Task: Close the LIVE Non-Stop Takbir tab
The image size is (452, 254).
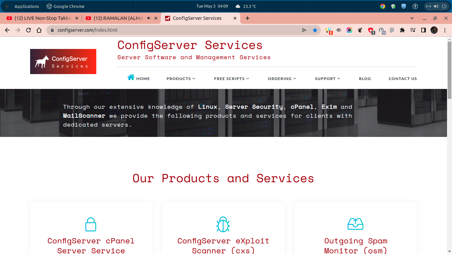Action: (x=77, y=18)
